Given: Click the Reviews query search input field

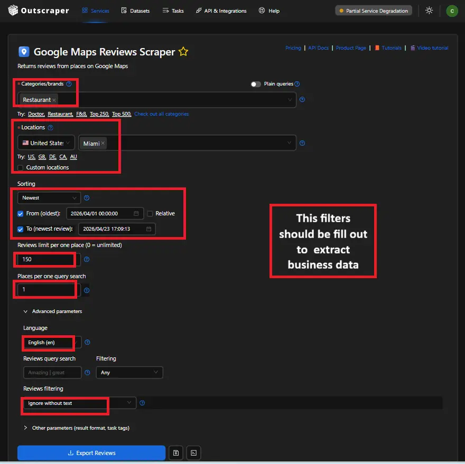Looking at the screenshot, I should tap(52, 373).
